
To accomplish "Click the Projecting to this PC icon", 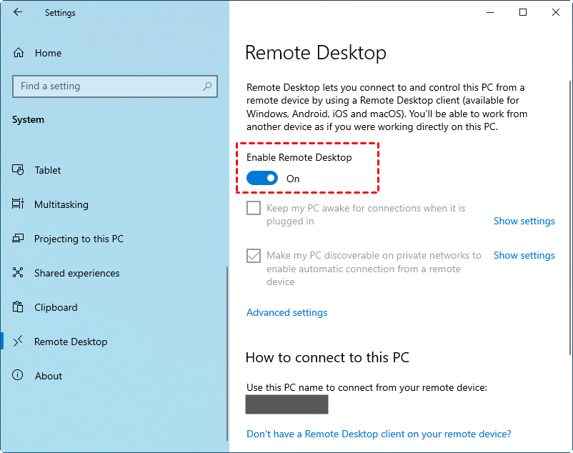I will [x=17, y=239].
